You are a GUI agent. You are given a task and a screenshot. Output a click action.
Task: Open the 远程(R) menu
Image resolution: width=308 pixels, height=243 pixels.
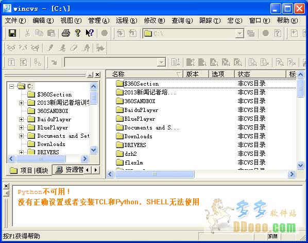[127, 21]
